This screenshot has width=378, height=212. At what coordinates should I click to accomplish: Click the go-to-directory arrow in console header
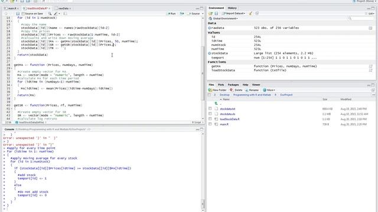[x=89, y=130]
